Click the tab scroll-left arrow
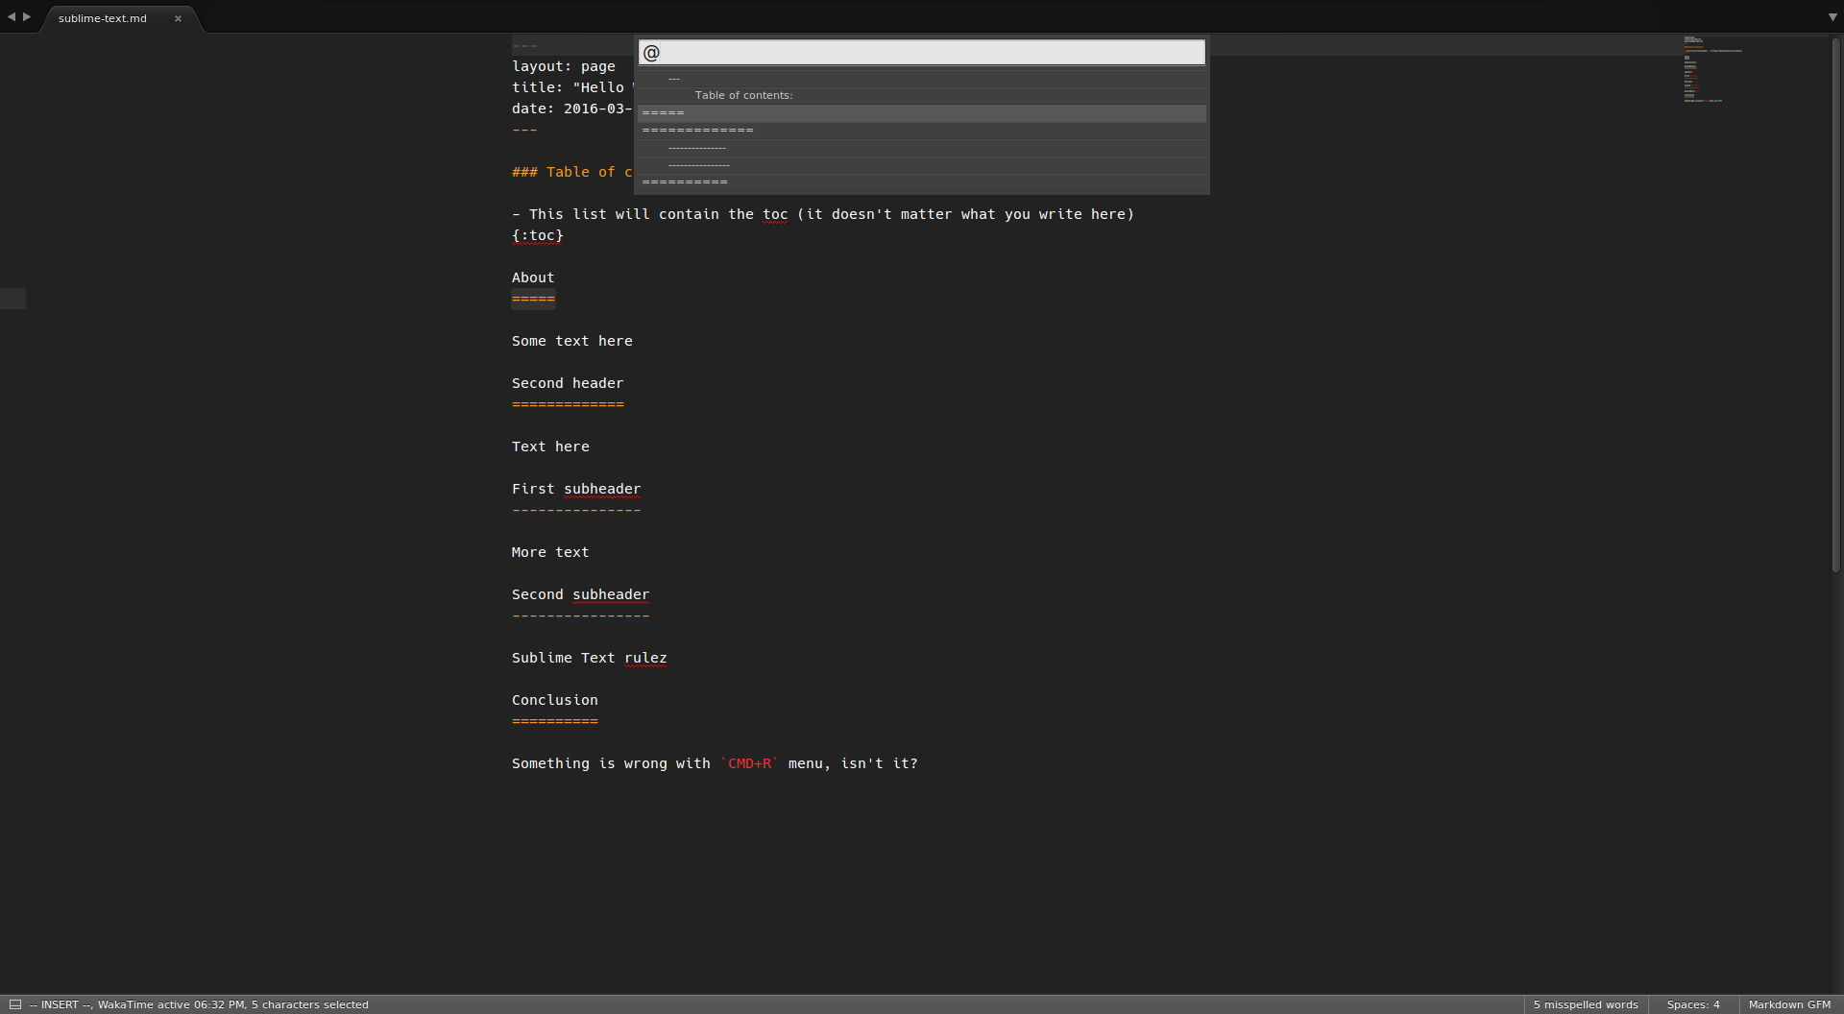This screenshot has width=1844, height=1014. tap(12, 16)
